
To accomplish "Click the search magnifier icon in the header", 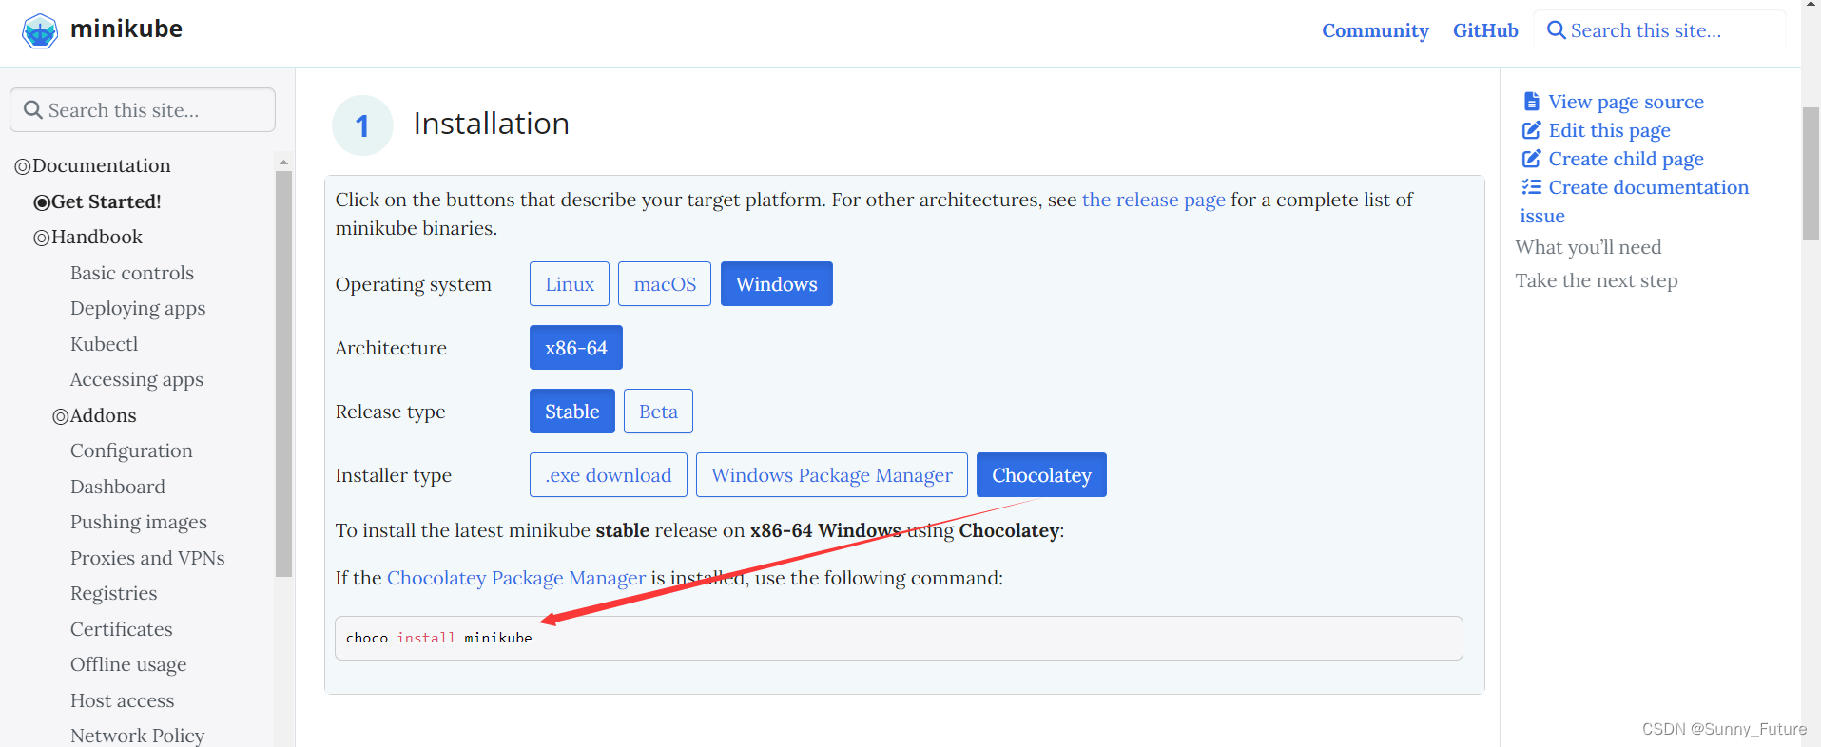I will 1556,30.
